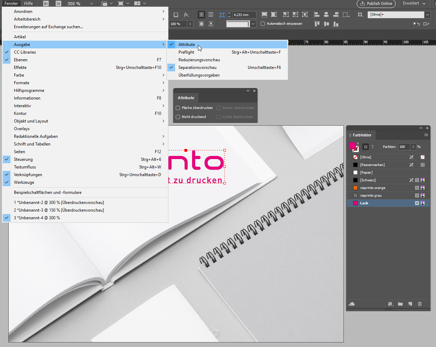The height and width of the screenshot is (347, 436).
Task: Enable Nicht druckend checkbox
Action: tap(178, 117)
